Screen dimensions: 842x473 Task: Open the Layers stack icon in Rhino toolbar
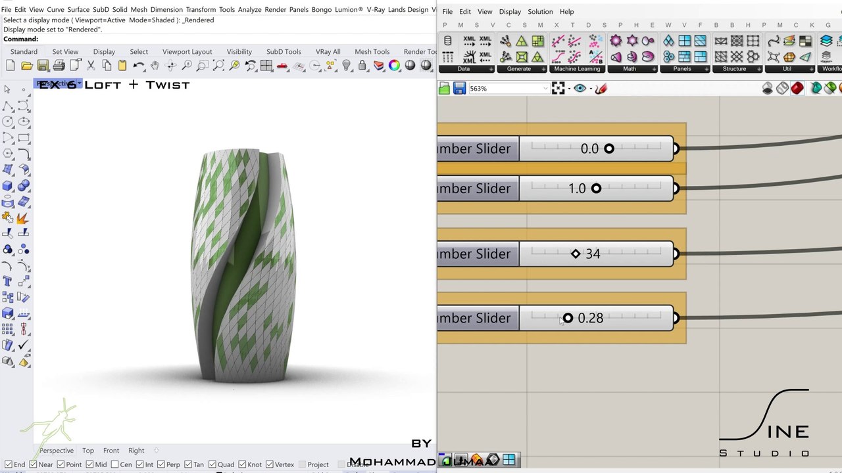tap(378, 66)
